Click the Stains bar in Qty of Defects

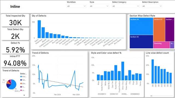(39, 29)
